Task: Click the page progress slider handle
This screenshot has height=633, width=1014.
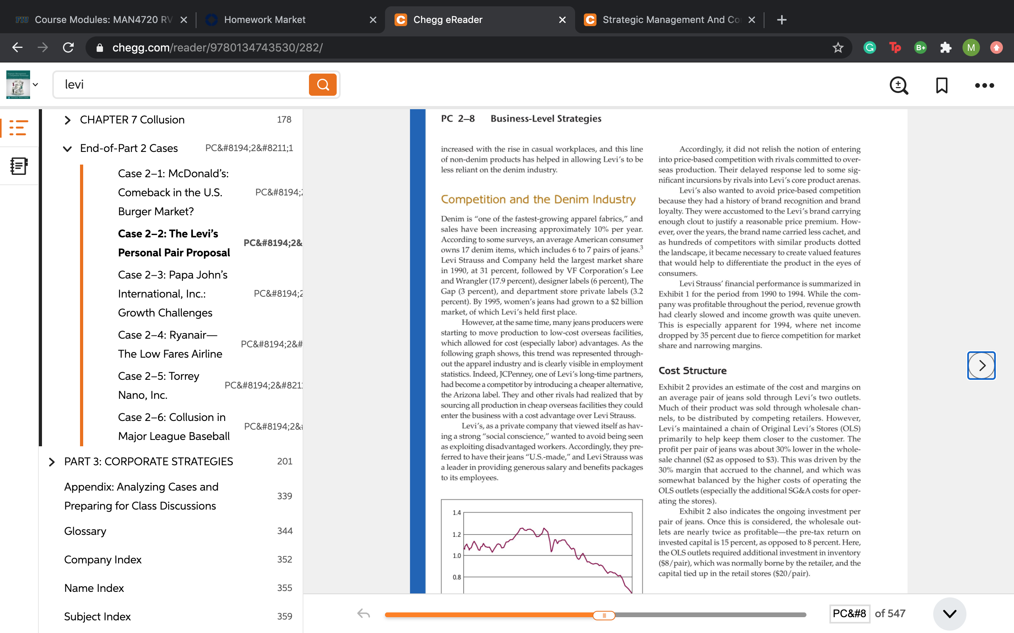Action: click(x=604, y=615)
